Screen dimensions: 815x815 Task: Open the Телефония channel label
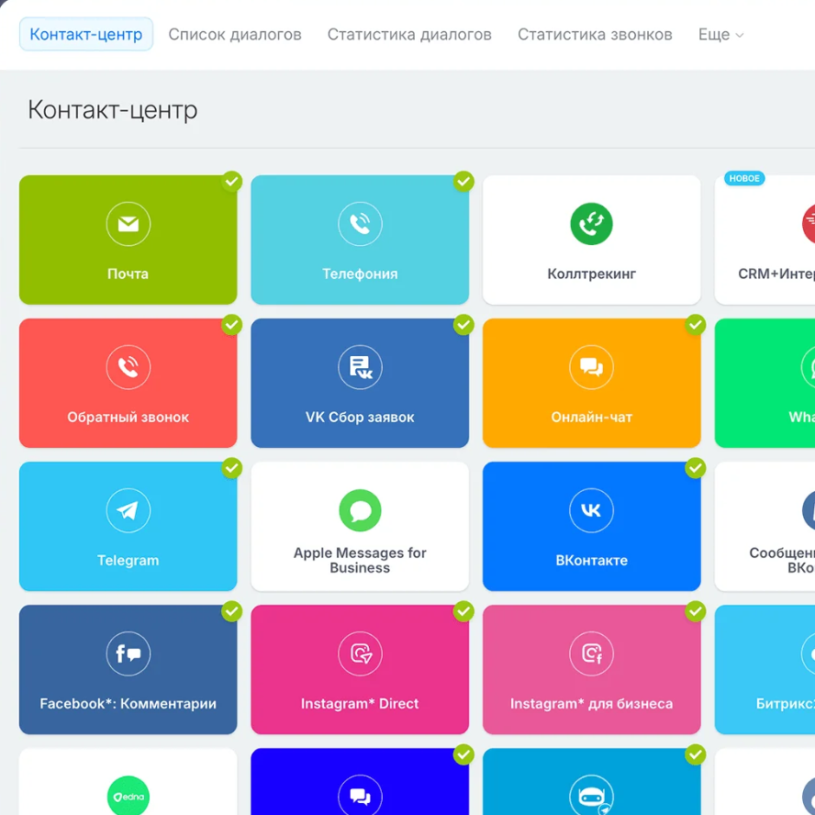point(360,274)
